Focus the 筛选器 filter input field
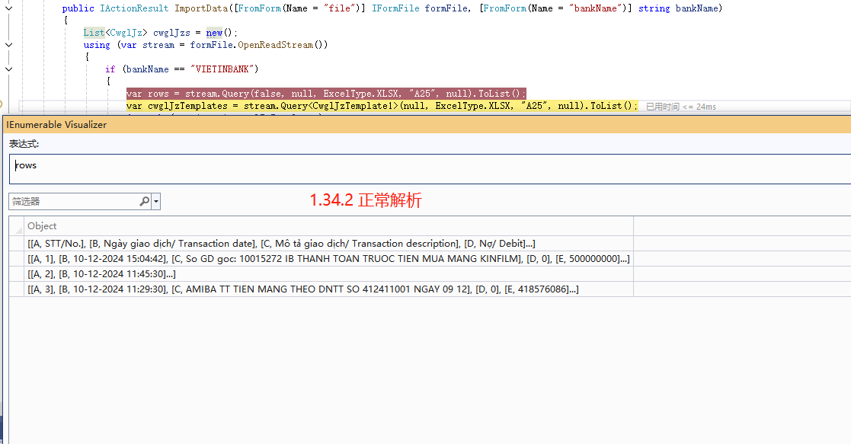The image size is (851, 444). (x=74, y=201)
